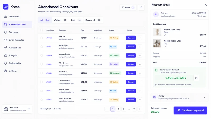Select Abandoned Carts cart icon in sidebar
Image resolution: width=211 pixels, height=119 pixels.
[6, 24]
